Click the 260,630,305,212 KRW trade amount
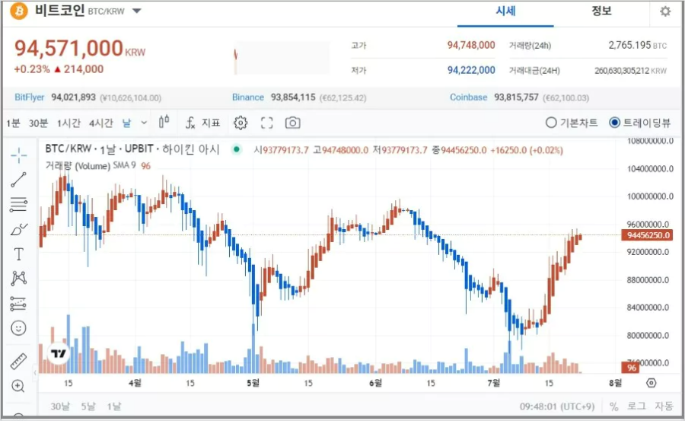 [630, 71]
